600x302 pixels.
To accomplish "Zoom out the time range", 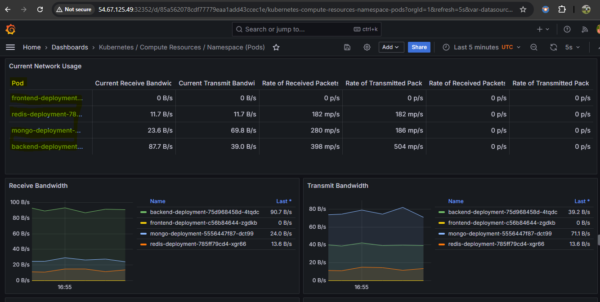I will click(x=534, y=47).
